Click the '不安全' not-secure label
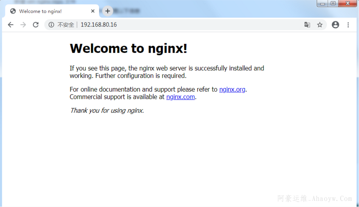359x207 pixels. 66,25
